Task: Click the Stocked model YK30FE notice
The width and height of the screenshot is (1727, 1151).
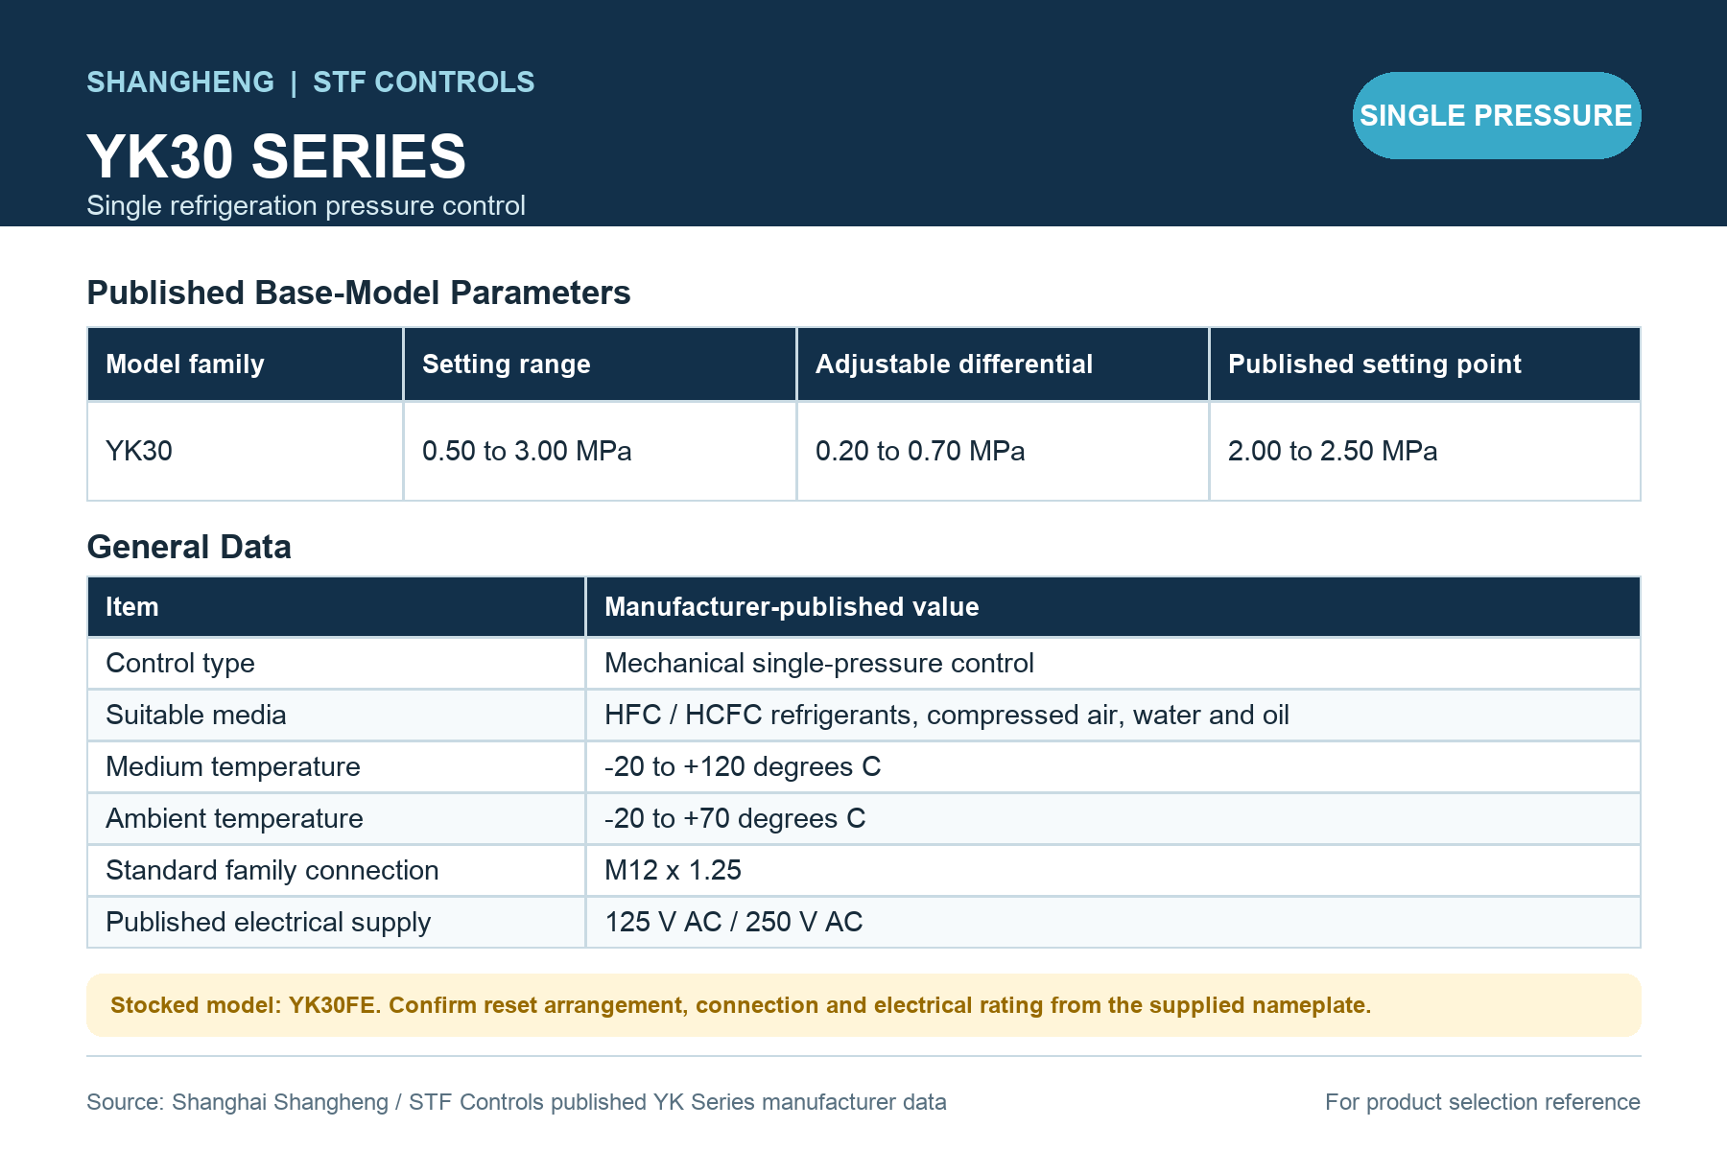Action: 863,1005
